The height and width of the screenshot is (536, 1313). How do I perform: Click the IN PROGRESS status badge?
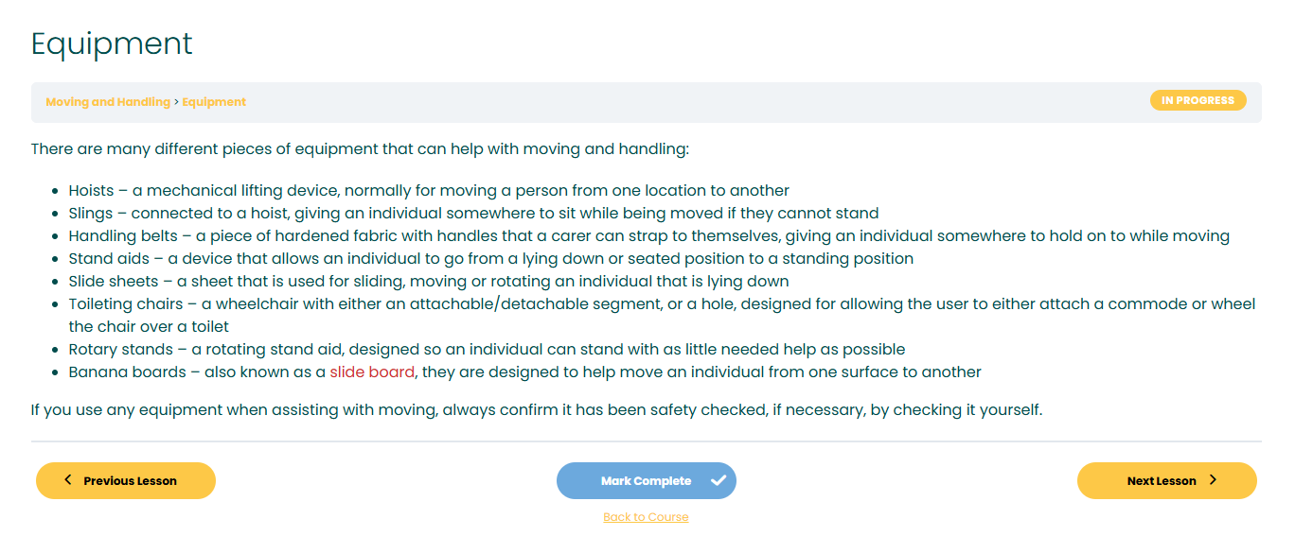click(1198, 100)
